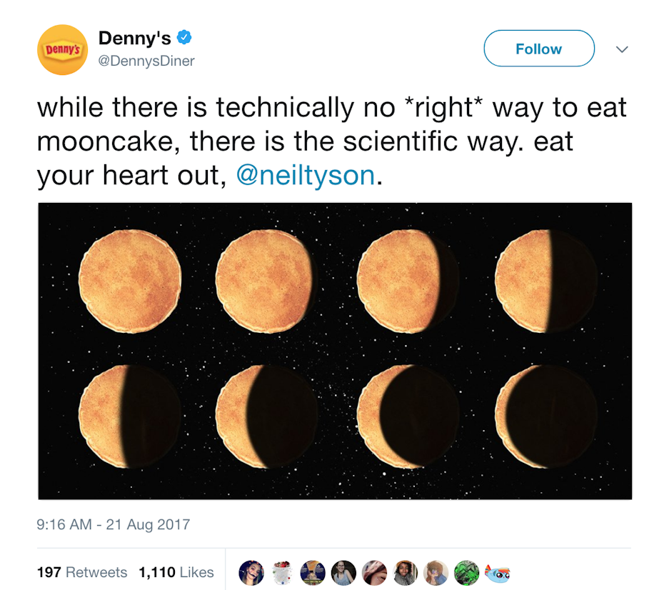The height and width of the screenshot is (590, 664).
Task: Open the Denny's display name profile link
Action: pos(135,38)
